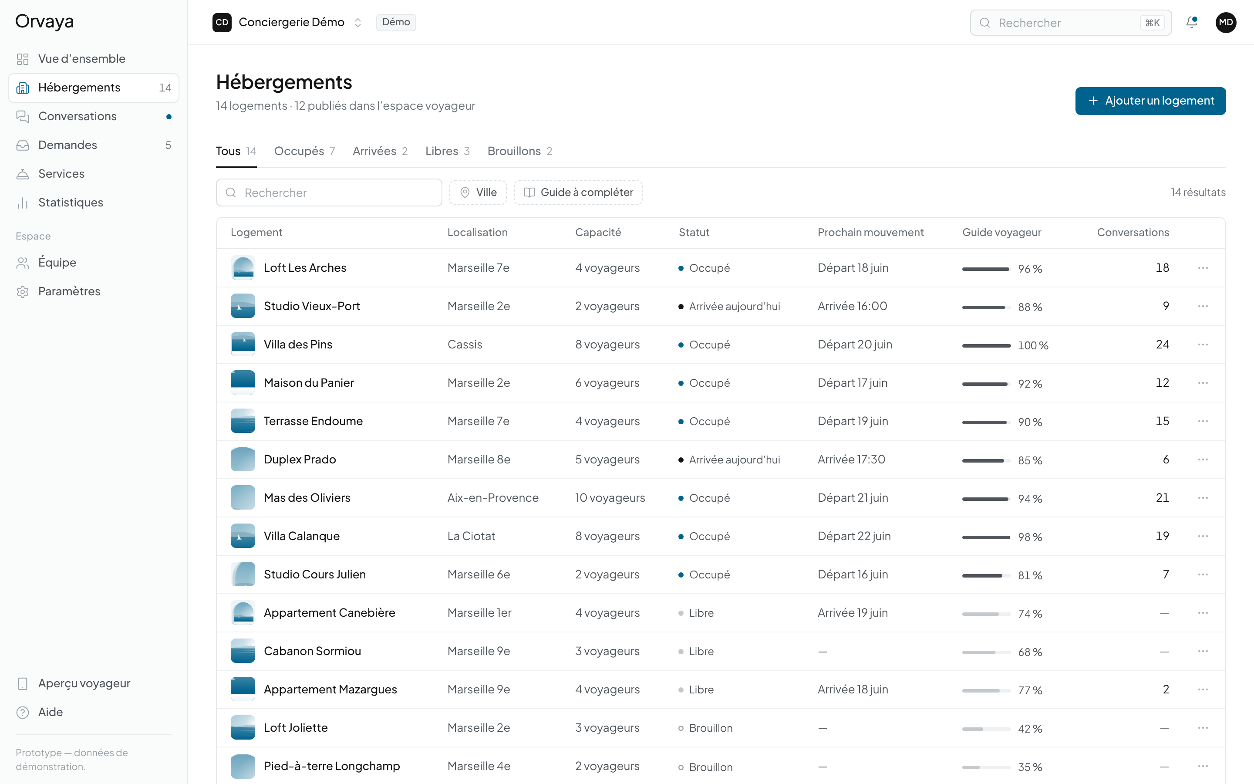Viewport: 1254px width, 784px height.
Task: Click the Villa des Pins guide progress bar
Action: click(x=986, y=346)
